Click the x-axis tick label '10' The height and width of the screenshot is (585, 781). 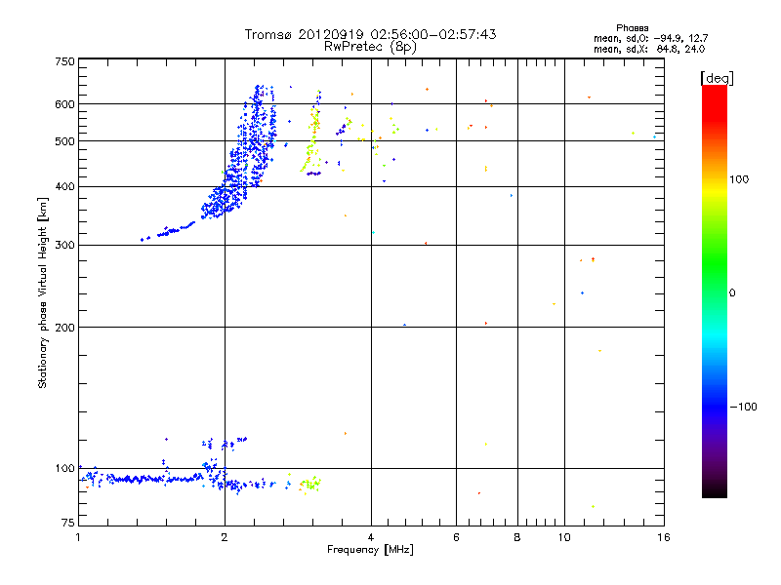564,537
